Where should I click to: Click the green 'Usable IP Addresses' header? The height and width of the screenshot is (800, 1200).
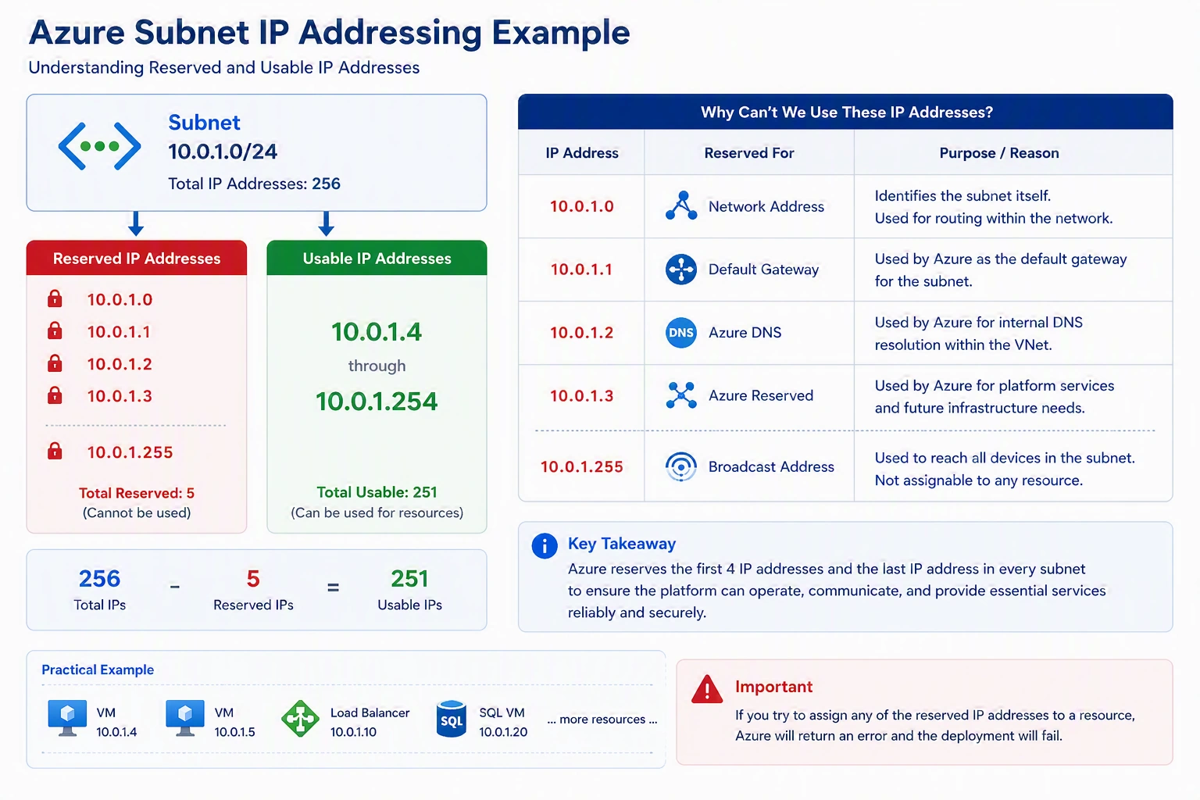click(x=377, y=258)
